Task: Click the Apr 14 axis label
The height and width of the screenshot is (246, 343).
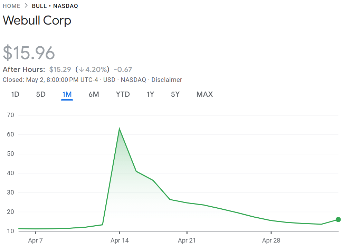Action: (120, 240)
